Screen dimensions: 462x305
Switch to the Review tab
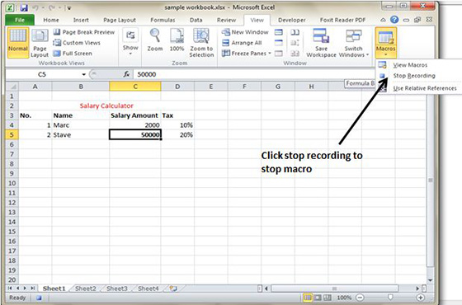coord(226,20)
